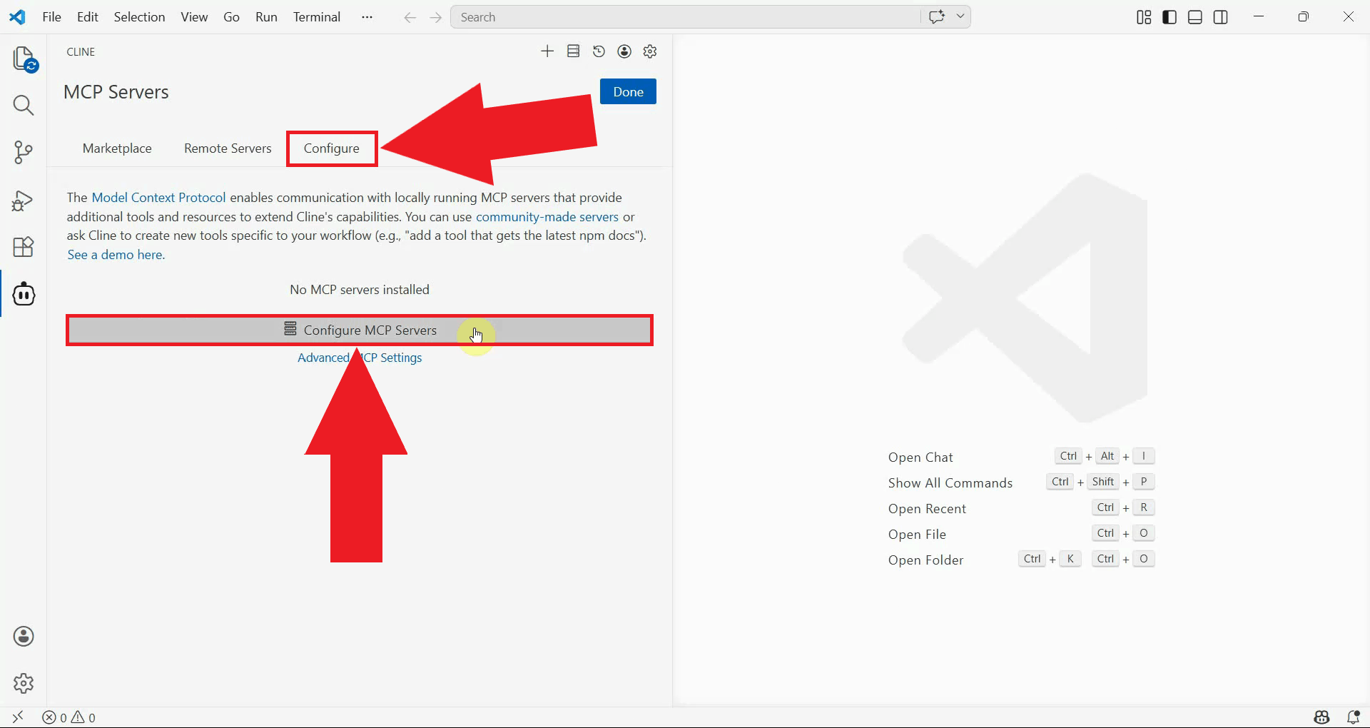Open Cline task history icon
The image size is (1370, 728).
pos(599,51)
